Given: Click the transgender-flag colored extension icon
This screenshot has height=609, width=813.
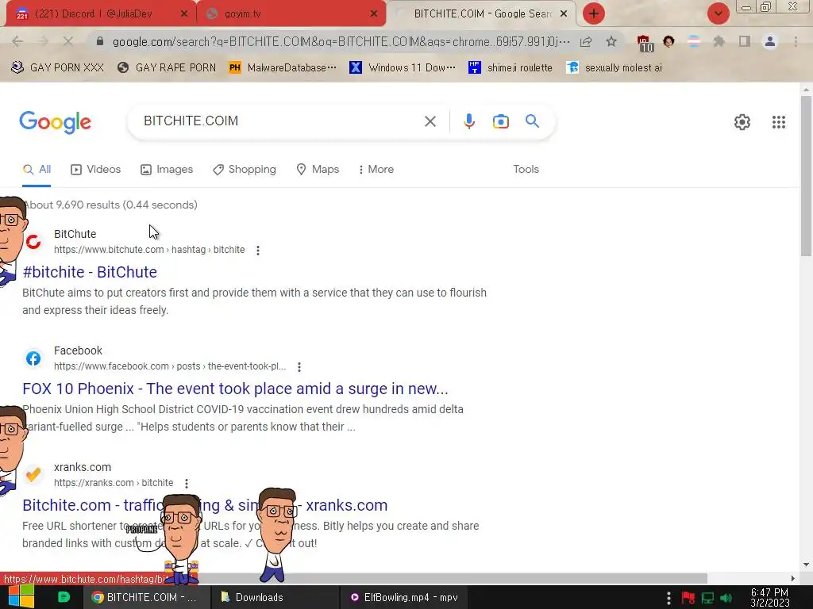Looking at the screenshot, I should coord(694,41).
